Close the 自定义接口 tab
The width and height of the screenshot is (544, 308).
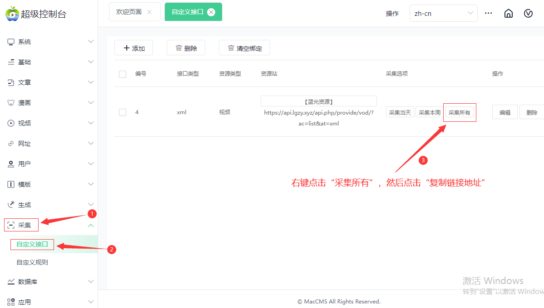click(211, 12)
